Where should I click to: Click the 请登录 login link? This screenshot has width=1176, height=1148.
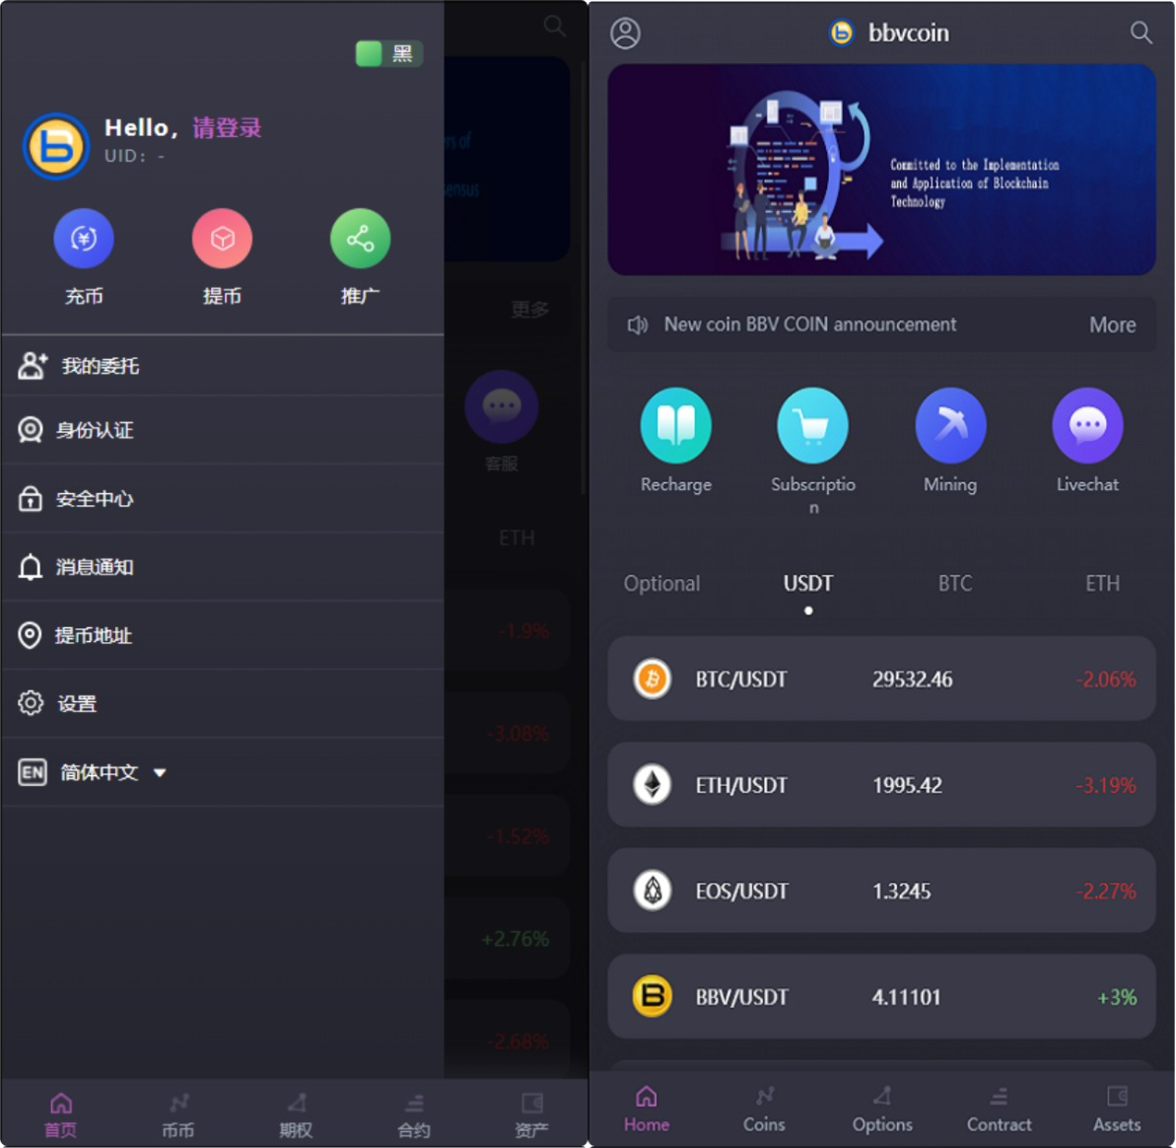[x=228, y=127]
